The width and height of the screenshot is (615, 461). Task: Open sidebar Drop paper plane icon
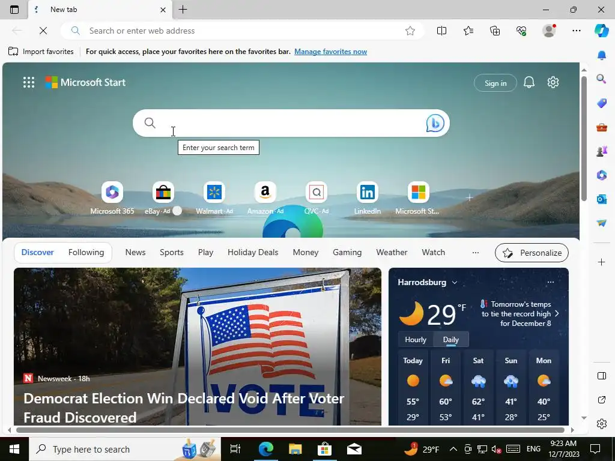pos(601,223)
